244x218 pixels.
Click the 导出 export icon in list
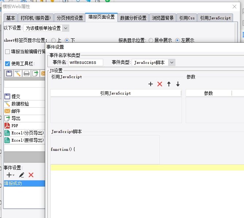click(7, 118)
